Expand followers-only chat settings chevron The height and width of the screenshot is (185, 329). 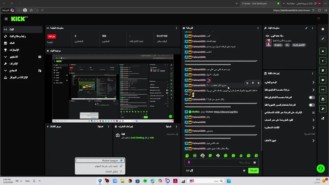pos(313,90)
